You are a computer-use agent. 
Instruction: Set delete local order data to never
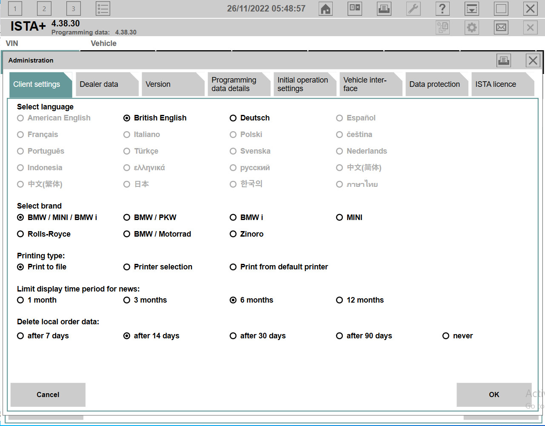click(x=458, y=336)
